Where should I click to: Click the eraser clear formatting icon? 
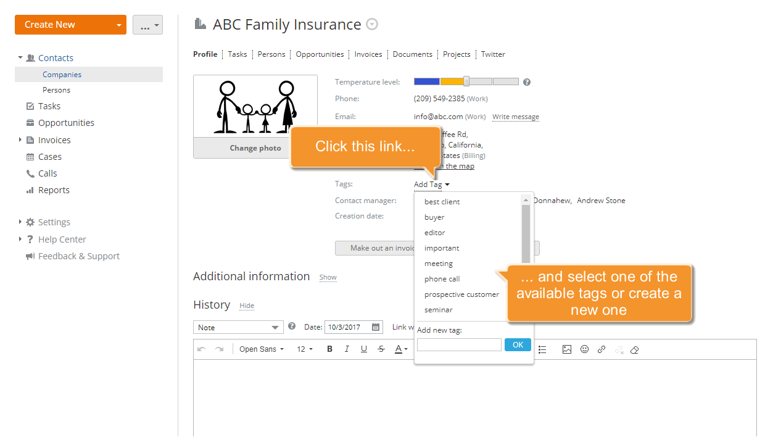point(635,350)
